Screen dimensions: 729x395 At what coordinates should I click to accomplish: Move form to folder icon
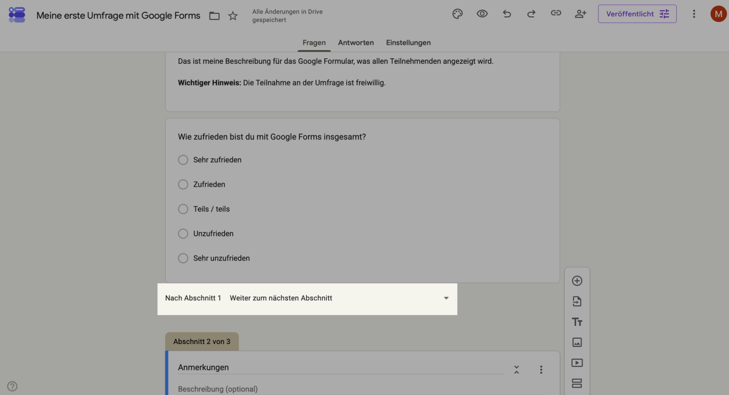click(214, 16)
